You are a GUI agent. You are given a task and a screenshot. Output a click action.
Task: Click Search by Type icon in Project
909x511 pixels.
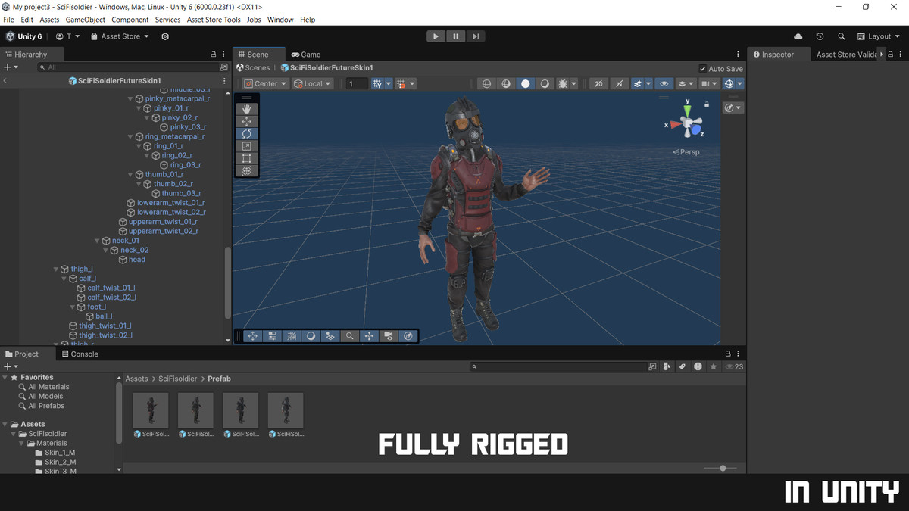coord(667,366)
